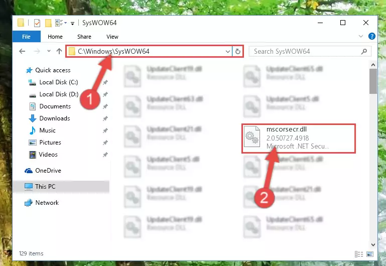386x266 pixels.
Task: Go back with the left arrow
Action: 22,51
